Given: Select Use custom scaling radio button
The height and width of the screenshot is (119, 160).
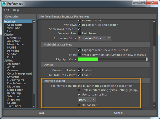Looking at the screenshot, I should 79,94.
